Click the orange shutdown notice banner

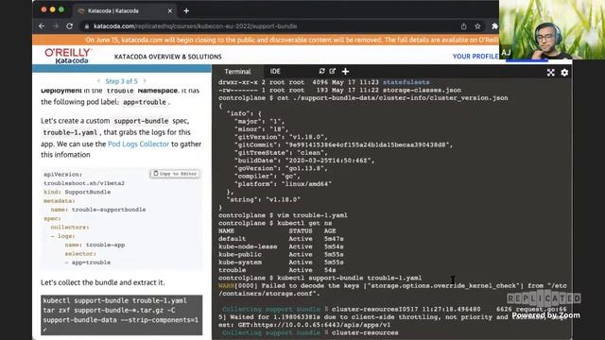click(266, 40)
